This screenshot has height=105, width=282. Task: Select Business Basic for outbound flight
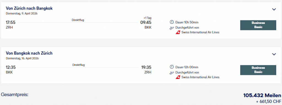pos(258,25)
